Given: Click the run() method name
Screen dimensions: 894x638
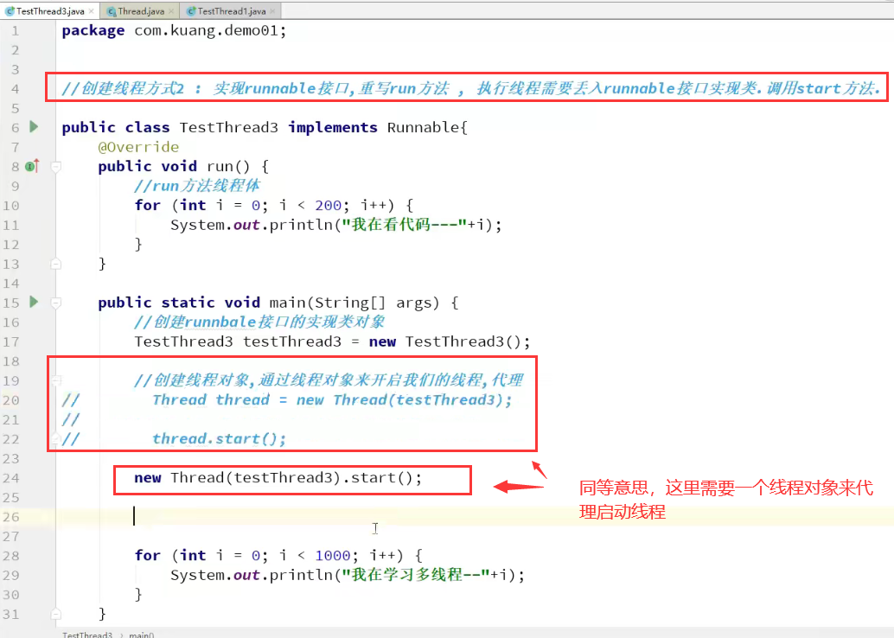Looking at the screenshot, I should [220, 167].
